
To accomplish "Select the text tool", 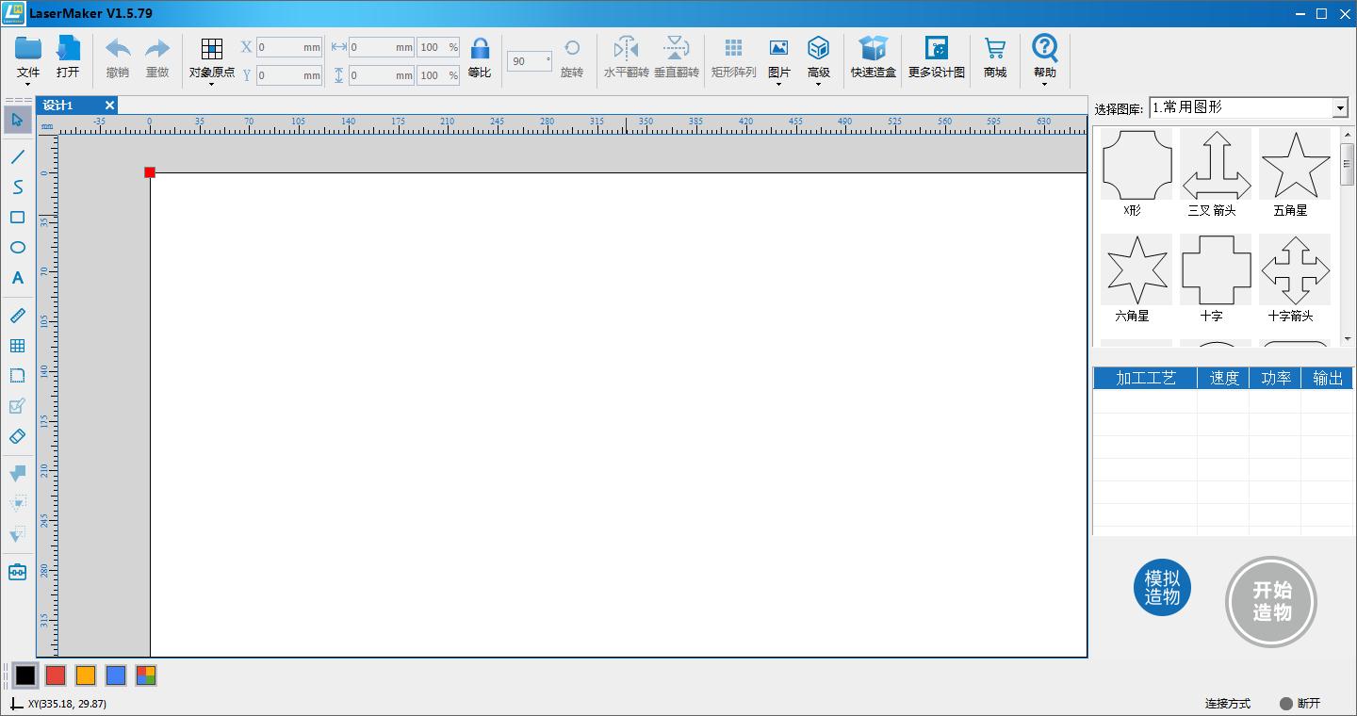I will 17,278.
